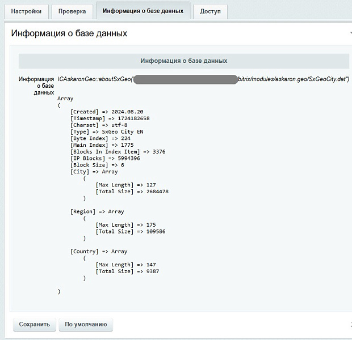The height and width of the screenshot is (340, 352).
Task: Click the [Created] 2024.08.20 line
Action: pos(107,112)
